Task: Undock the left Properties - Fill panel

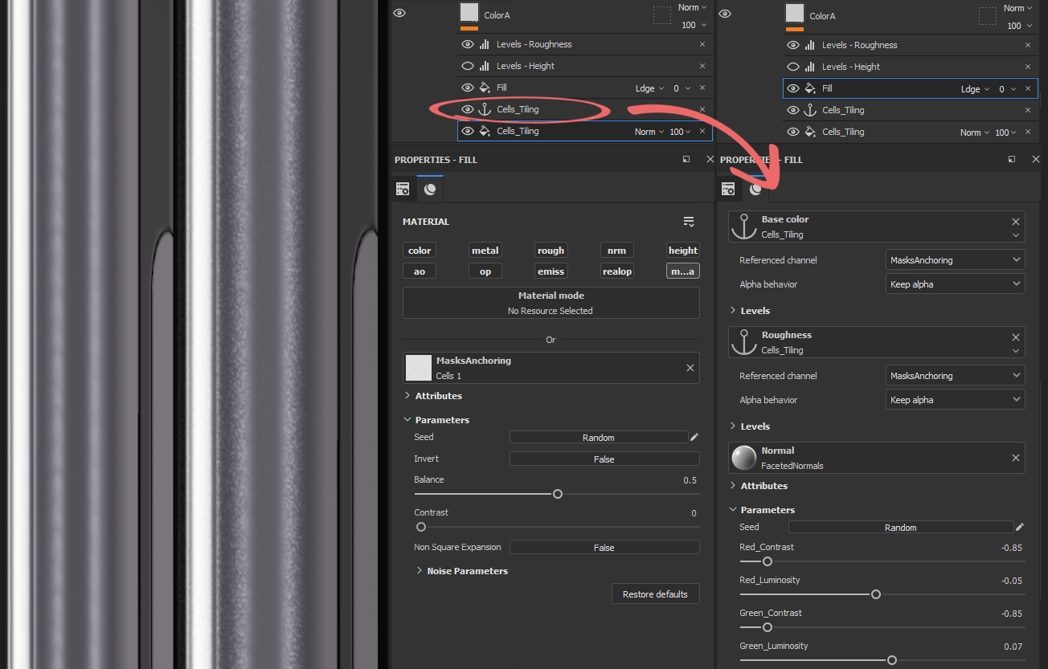Action: click(x=686, y=159)
